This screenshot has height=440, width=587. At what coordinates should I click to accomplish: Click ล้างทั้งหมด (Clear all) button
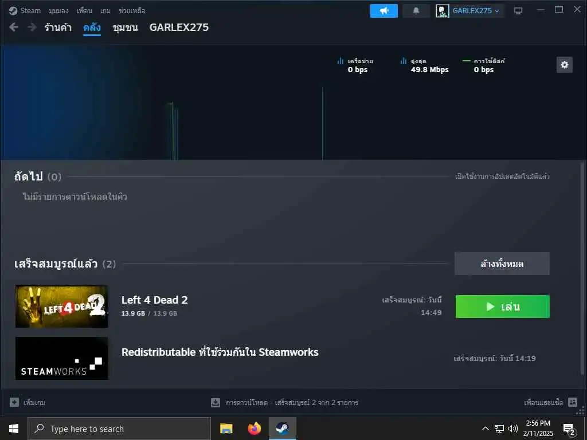[502, 264]
